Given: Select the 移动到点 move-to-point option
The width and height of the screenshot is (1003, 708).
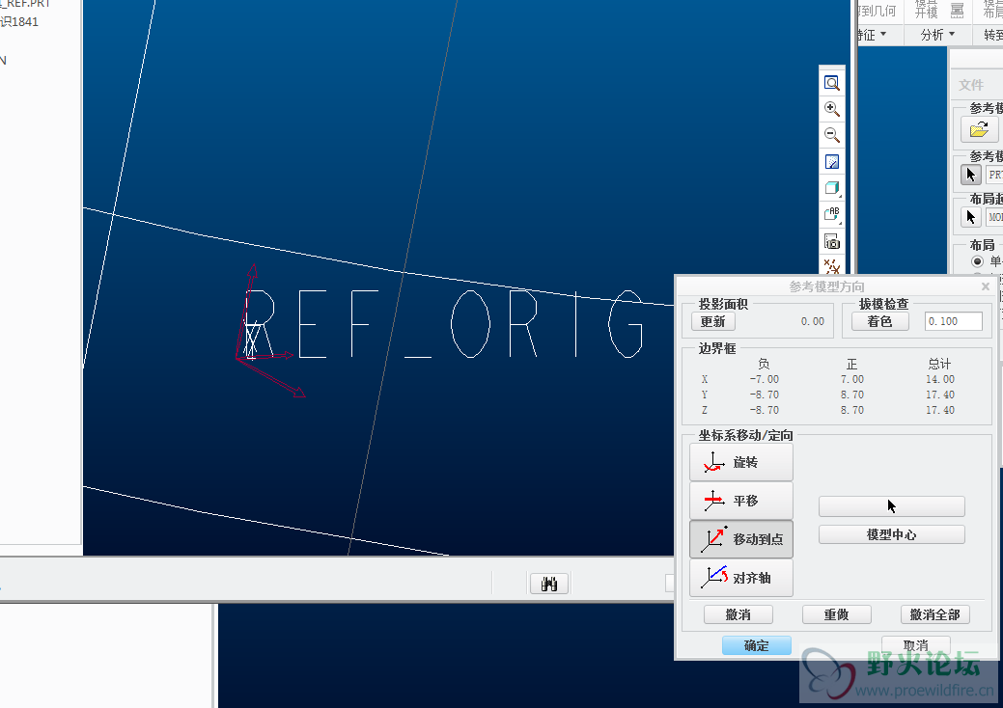Looking at the screenshot, I should pos(741,539).
